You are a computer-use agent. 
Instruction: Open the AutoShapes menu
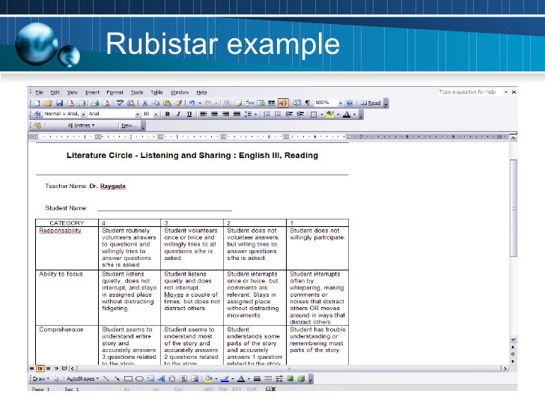pyautogui.click(x=82, y=379)
